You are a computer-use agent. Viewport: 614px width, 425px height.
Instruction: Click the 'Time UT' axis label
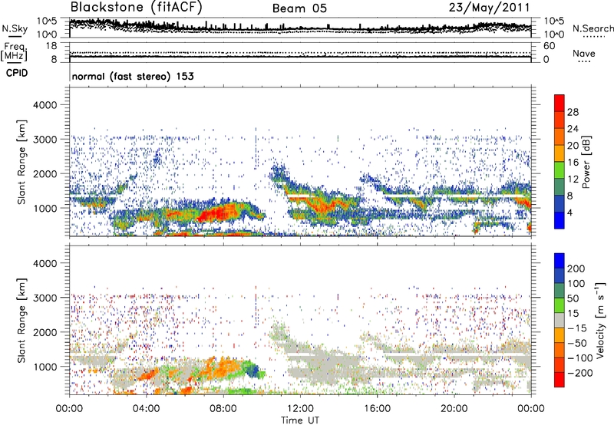click(300, 420)
